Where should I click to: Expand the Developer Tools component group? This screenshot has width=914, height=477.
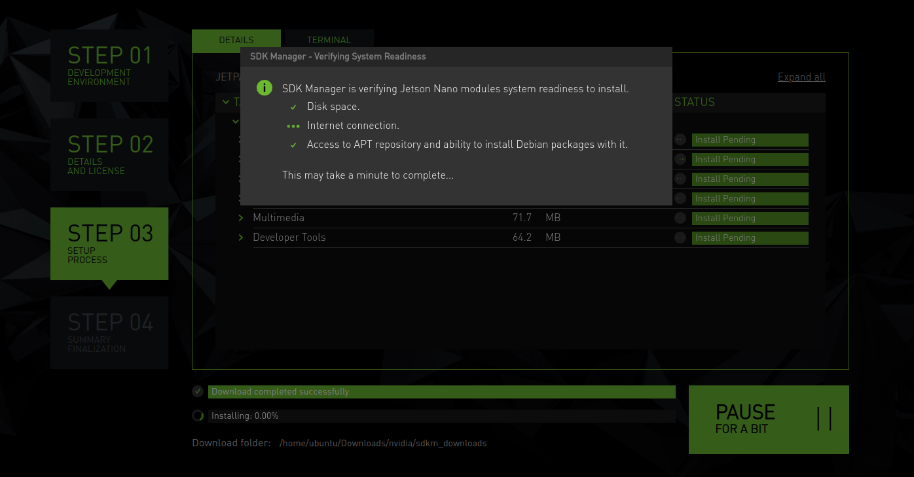point(241,238)
